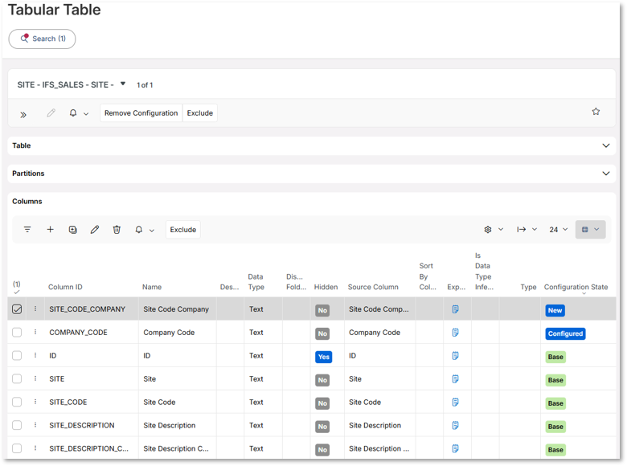The width and height of the screenshot is (627, 466).
Task: Open row menu dots for SITE_CODE row
Action: pyautogui.click(x=35, y=401)
